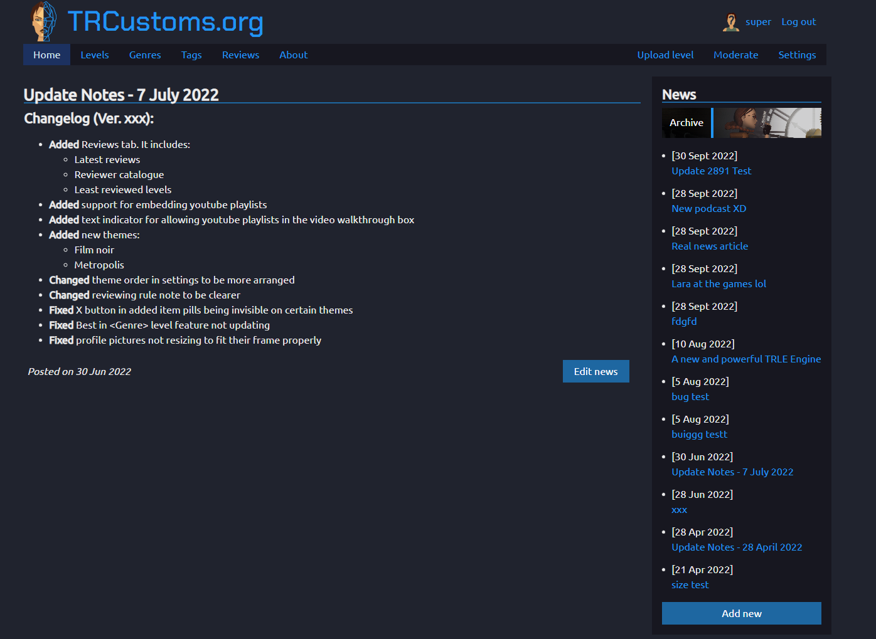Click the Add new button under News
Screen dimensions: 876x639
click(x=741, y=613)
